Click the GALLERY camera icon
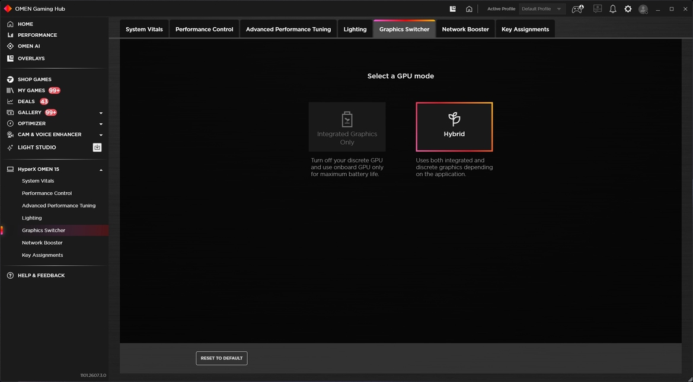This screenshot has height=382, width=693. (10, 112)
